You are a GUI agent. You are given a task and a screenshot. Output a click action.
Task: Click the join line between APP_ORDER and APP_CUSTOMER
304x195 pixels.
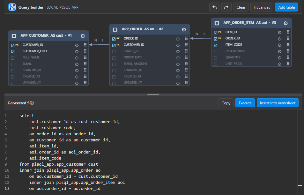point(99,45)
